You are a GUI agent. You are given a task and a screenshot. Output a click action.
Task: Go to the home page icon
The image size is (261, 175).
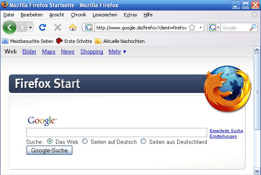click(x=73, y=27)
